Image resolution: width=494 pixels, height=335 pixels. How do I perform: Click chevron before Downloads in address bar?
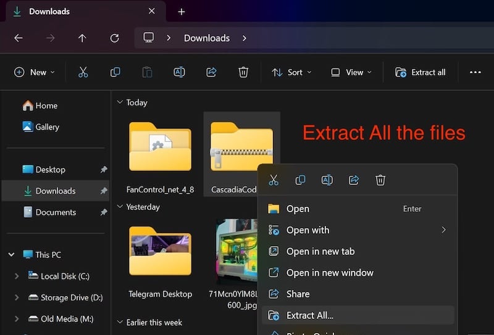point(169,38)
